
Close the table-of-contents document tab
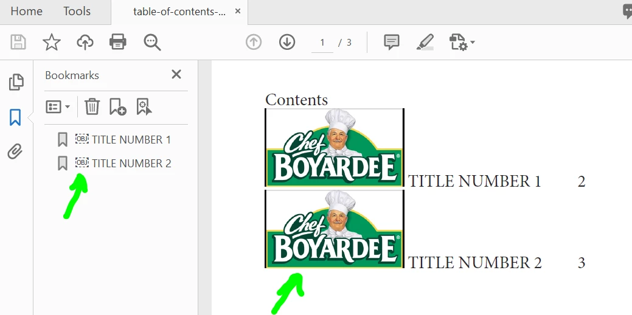(238, 12)
